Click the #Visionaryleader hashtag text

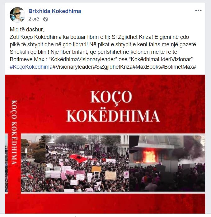click(x=73, y=67)
